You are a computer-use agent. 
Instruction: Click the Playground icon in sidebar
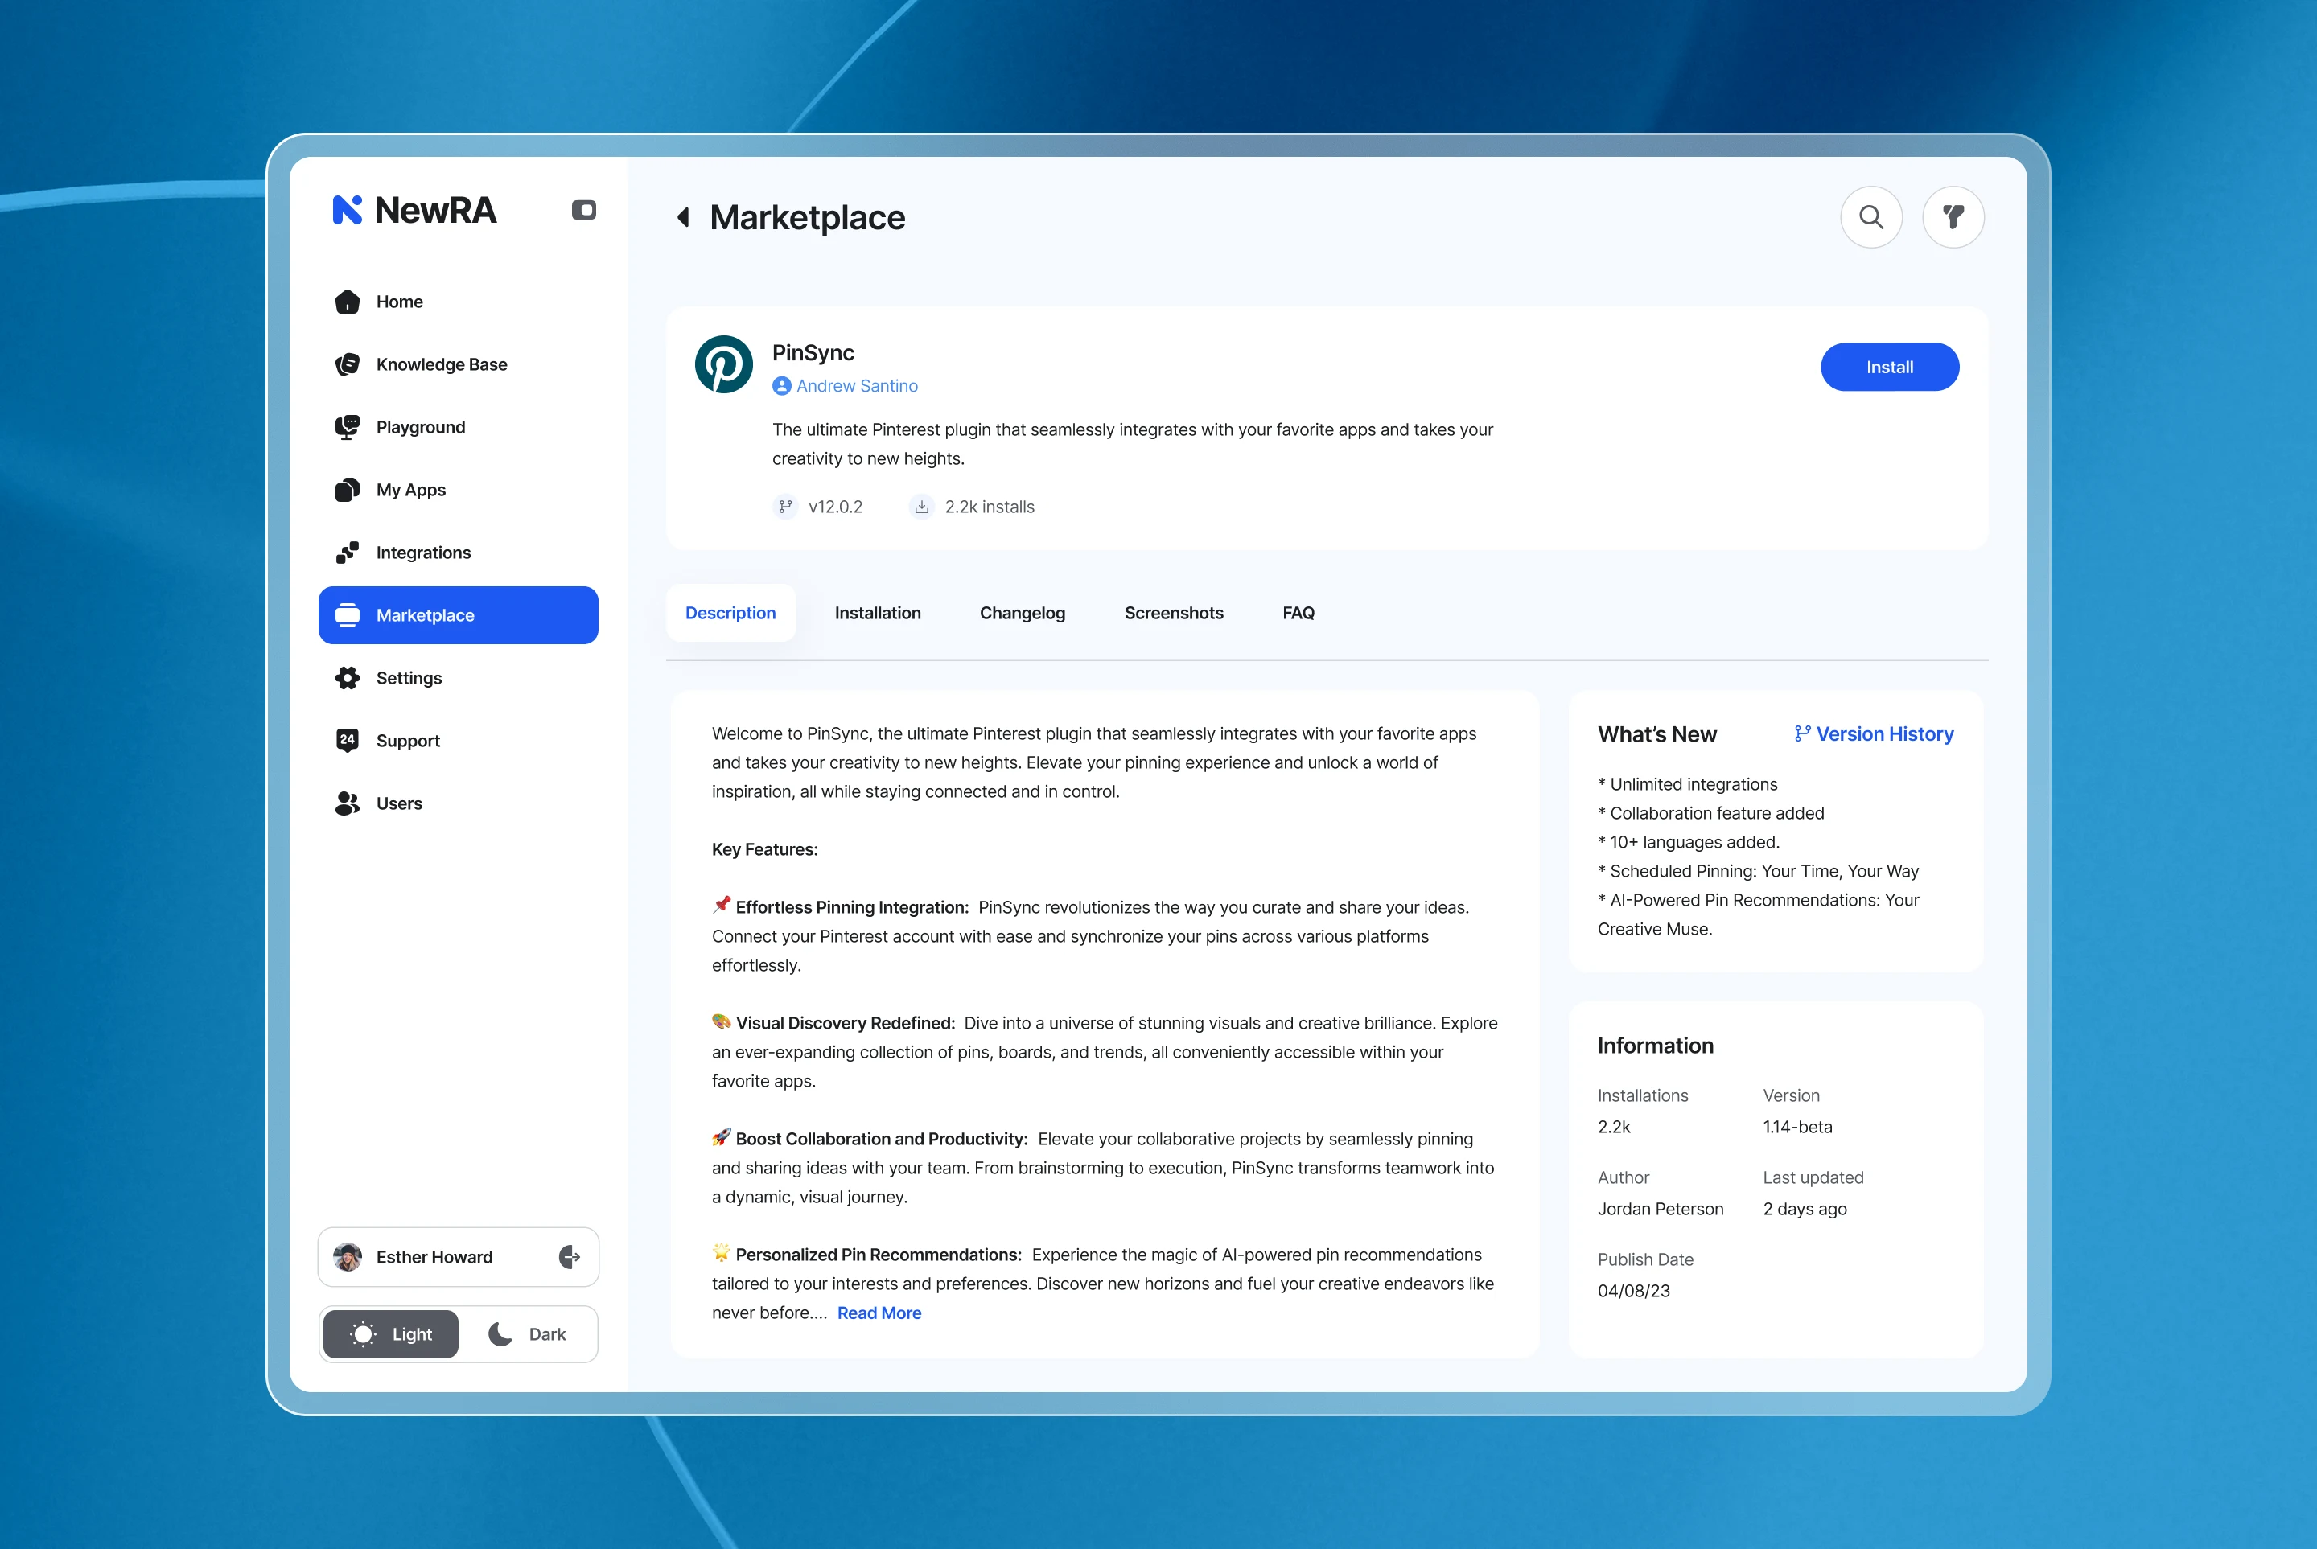[x=347, y=427]
